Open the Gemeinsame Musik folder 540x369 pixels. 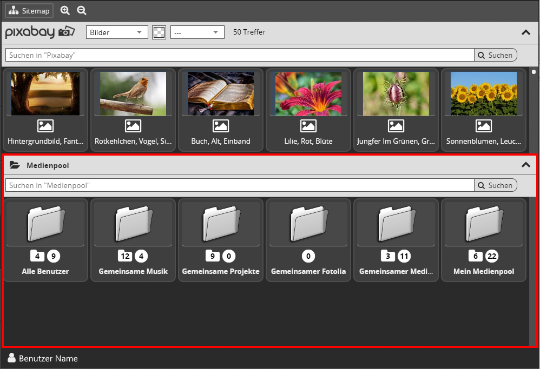pyautogui.click(x=133, y=224)
